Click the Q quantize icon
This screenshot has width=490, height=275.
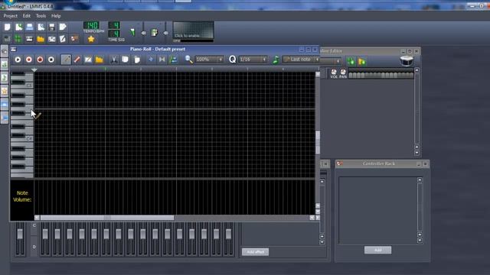[233, 60]
